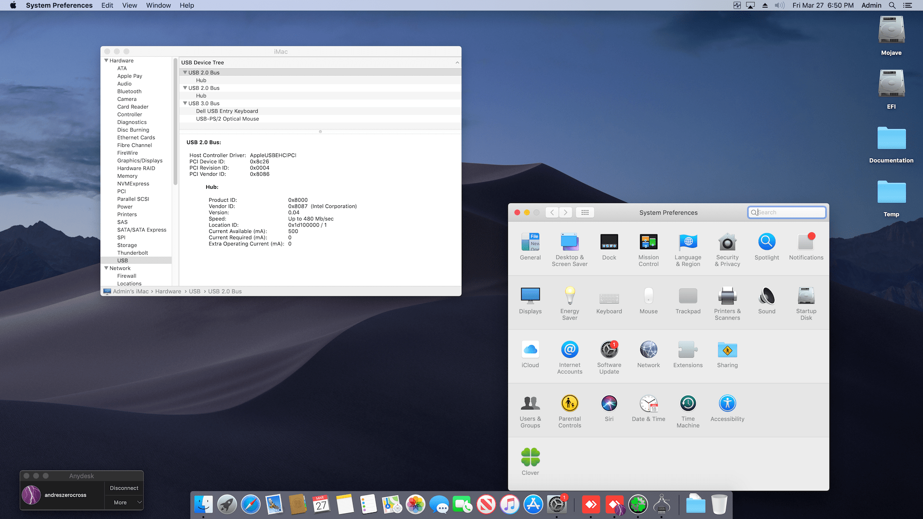923x519 pixels.
Task: Open Mission Control preferences
Action: tap(649, 243)
